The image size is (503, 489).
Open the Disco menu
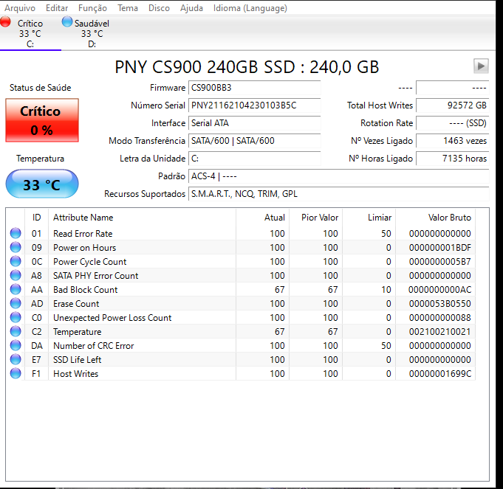tap(159, 8)
